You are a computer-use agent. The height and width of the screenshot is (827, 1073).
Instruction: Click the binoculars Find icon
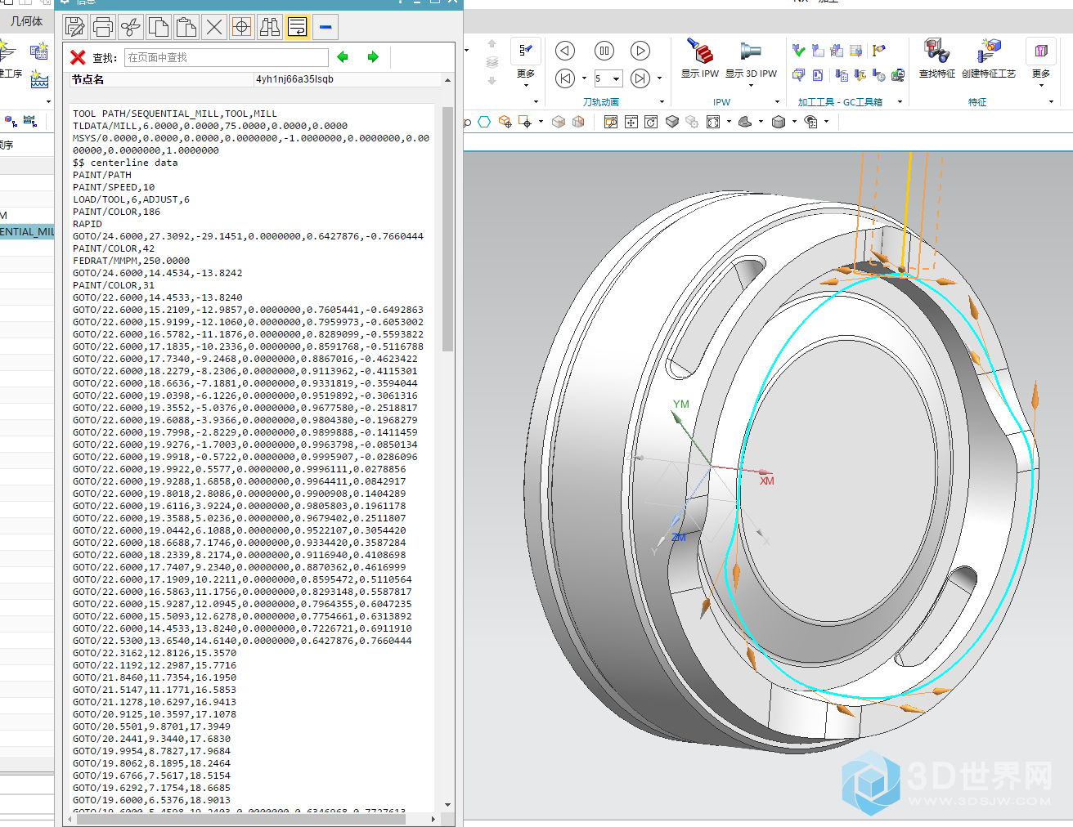[270, 27]
